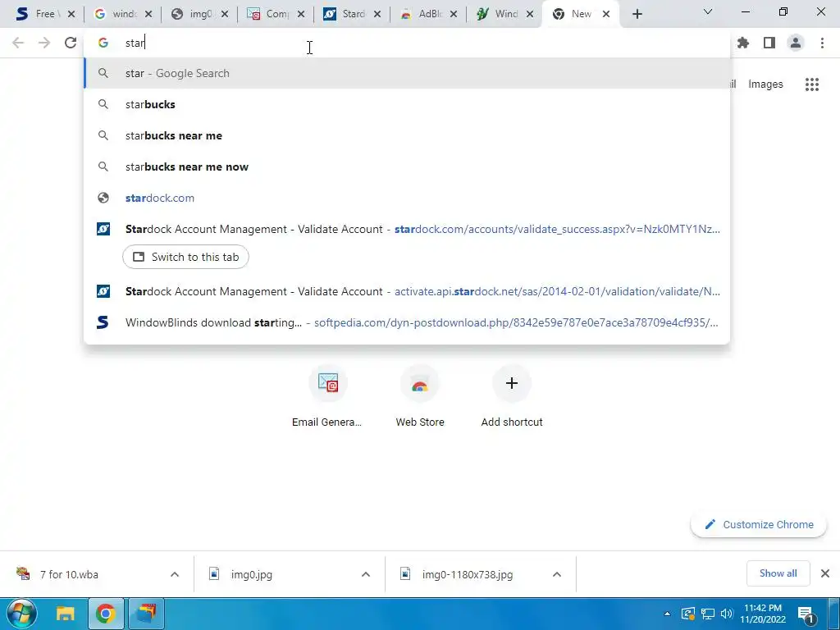This screenshot has width=840, height=630.
Task: Open a new tab with plus button
Action: [x=637, y=15]
